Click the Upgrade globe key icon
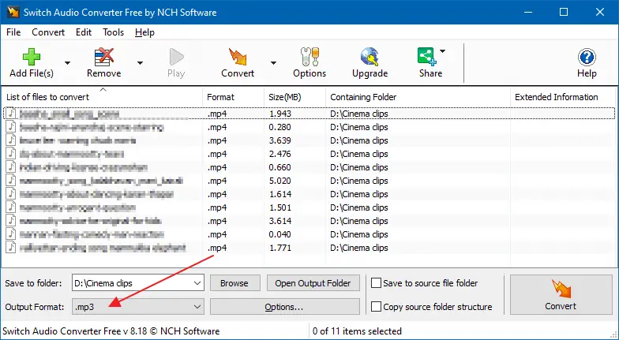 (370, 57)
